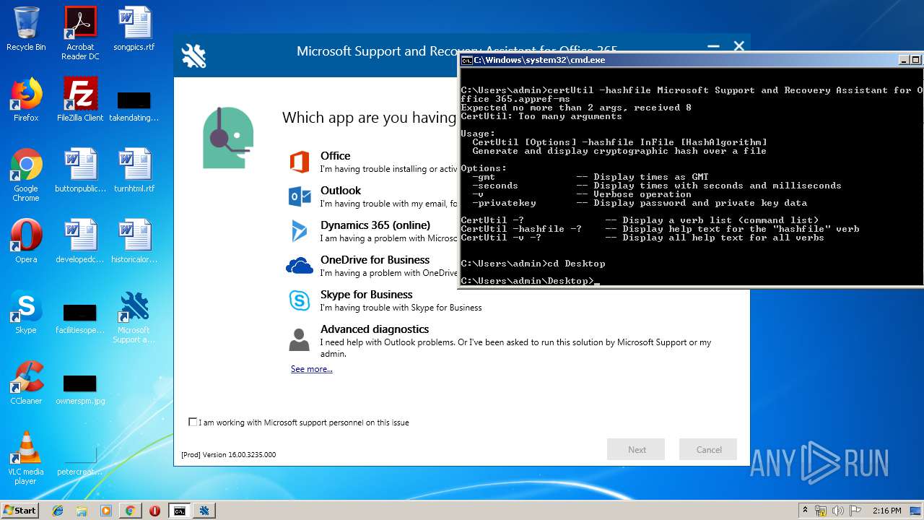Screen dimensions: 924x520
Task: Switch to Chrome in taskbar
Action: click(130, 511)
